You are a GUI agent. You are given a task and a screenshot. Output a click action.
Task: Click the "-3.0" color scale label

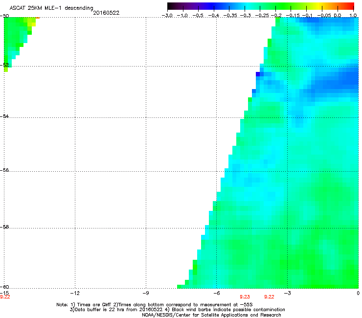click(167, 16)
